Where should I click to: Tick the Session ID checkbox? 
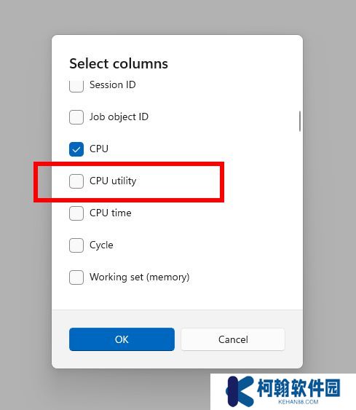[x=76, y=86]
